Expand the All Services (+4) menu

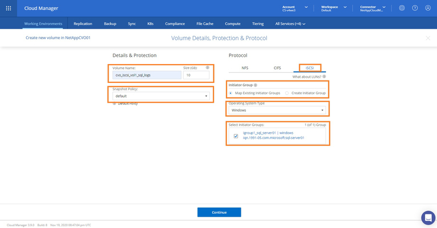click(290, 24)
